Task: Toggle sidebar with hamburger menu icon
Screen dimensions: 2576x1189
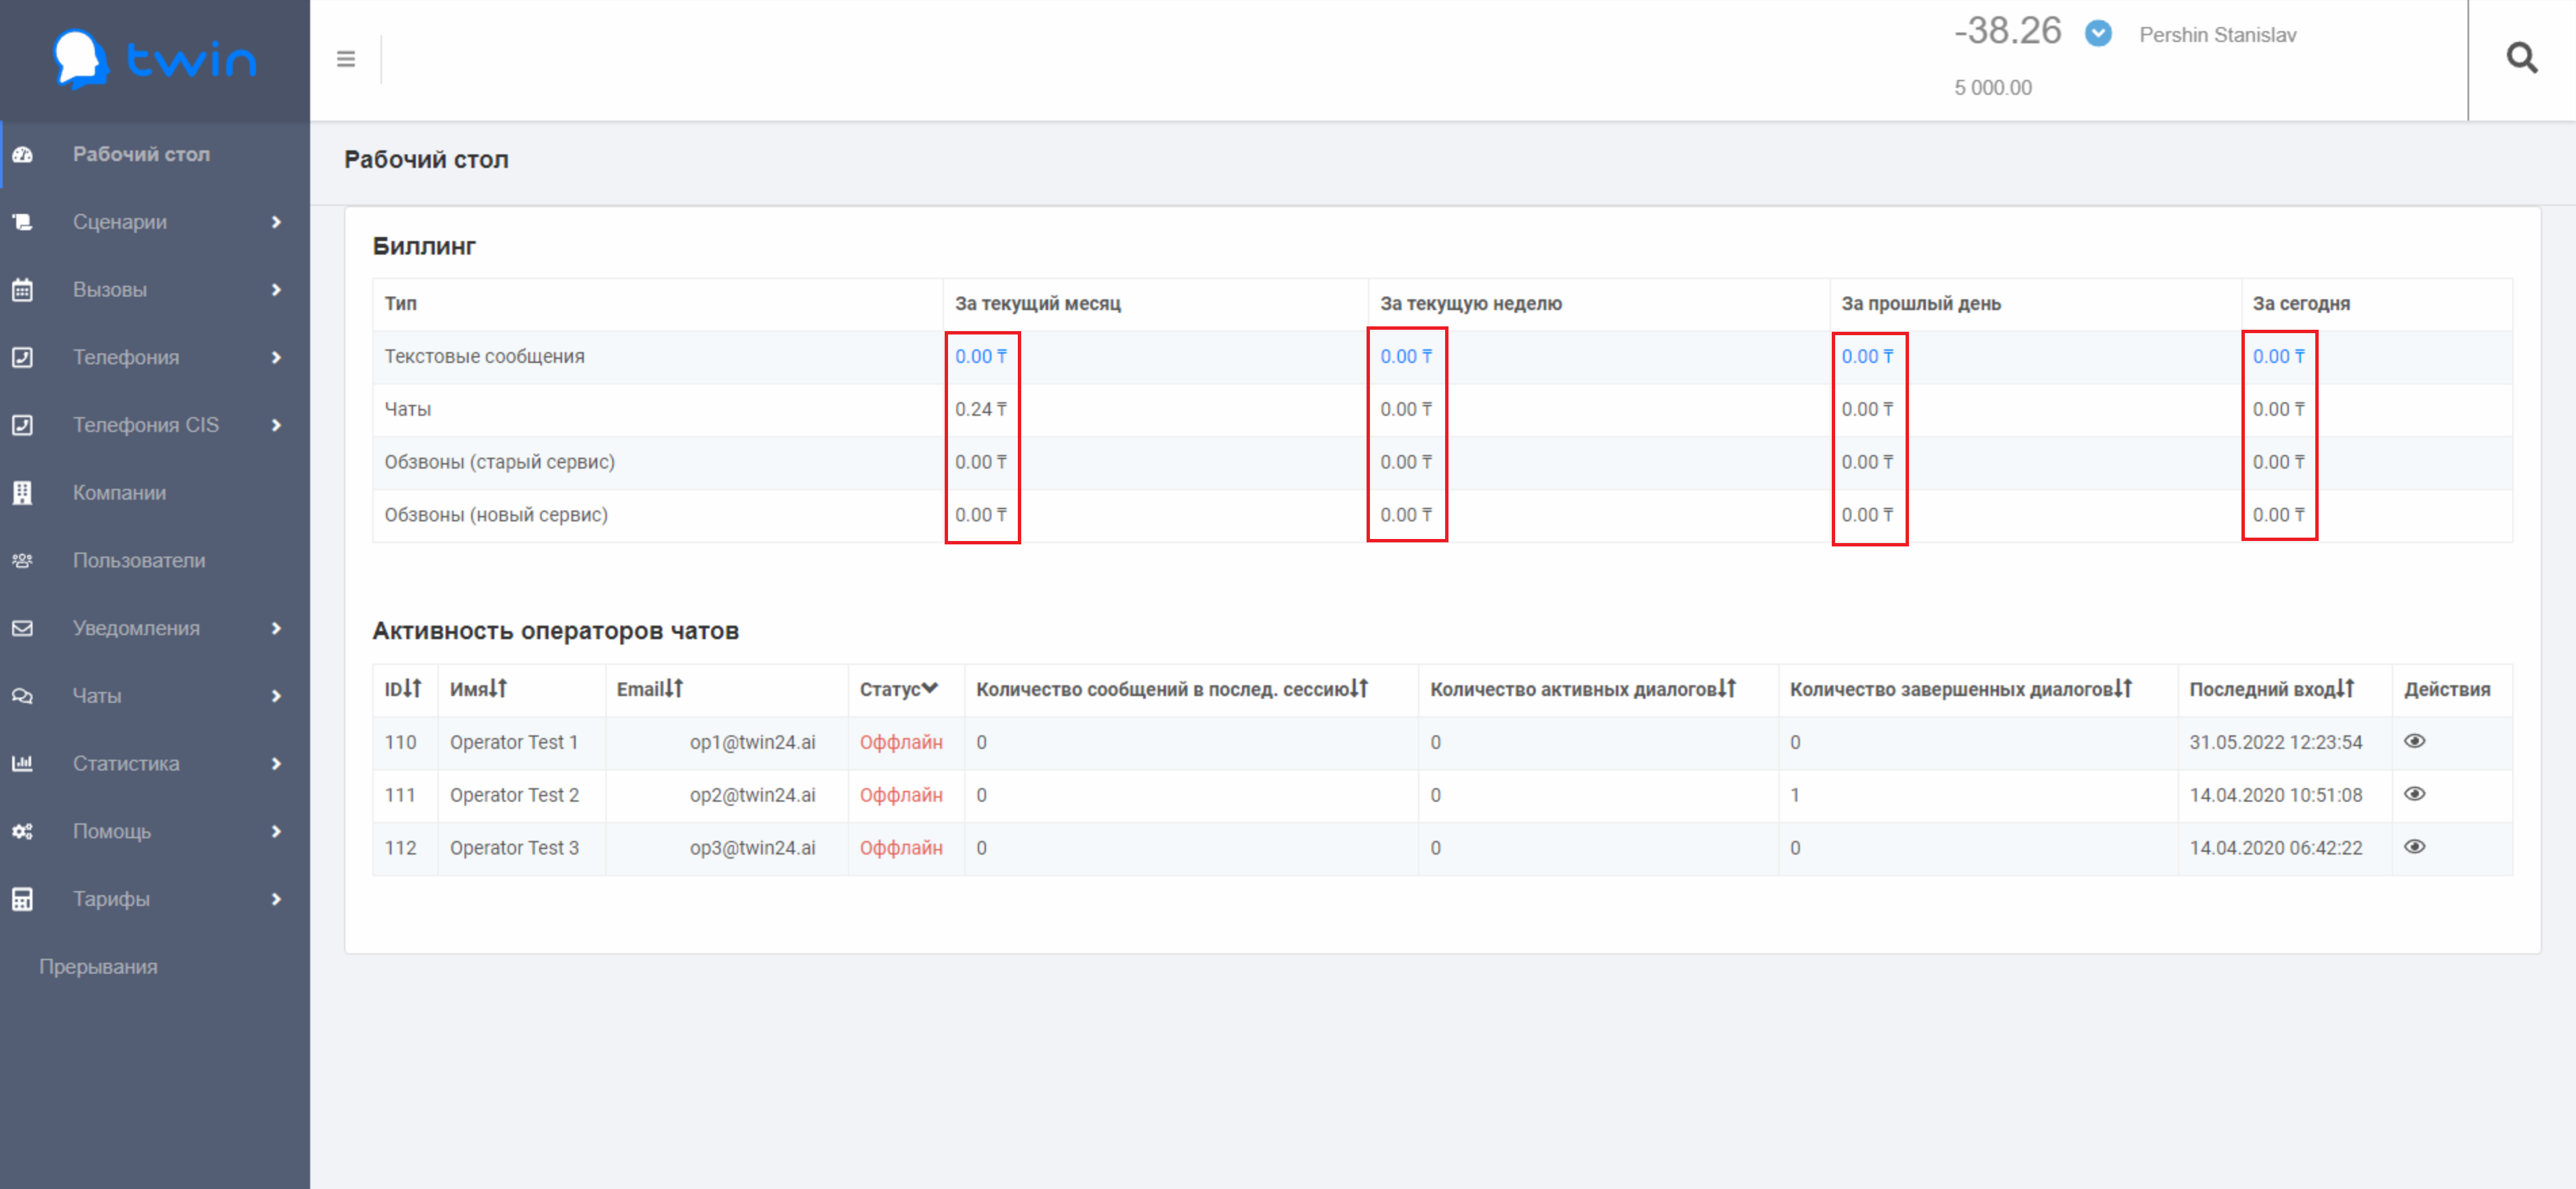Action: click(346, 59)
